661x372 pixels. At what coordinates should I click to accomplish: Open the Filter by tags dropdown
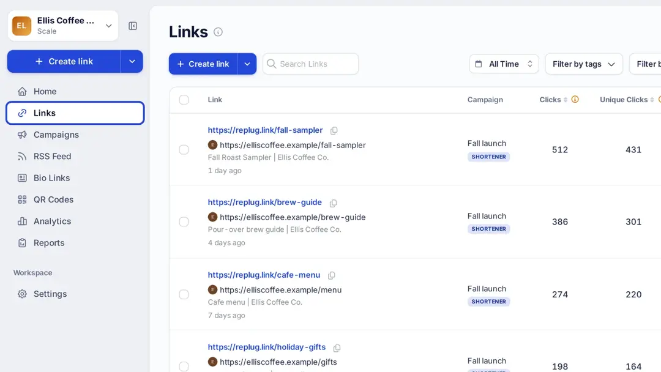point(584,64)
